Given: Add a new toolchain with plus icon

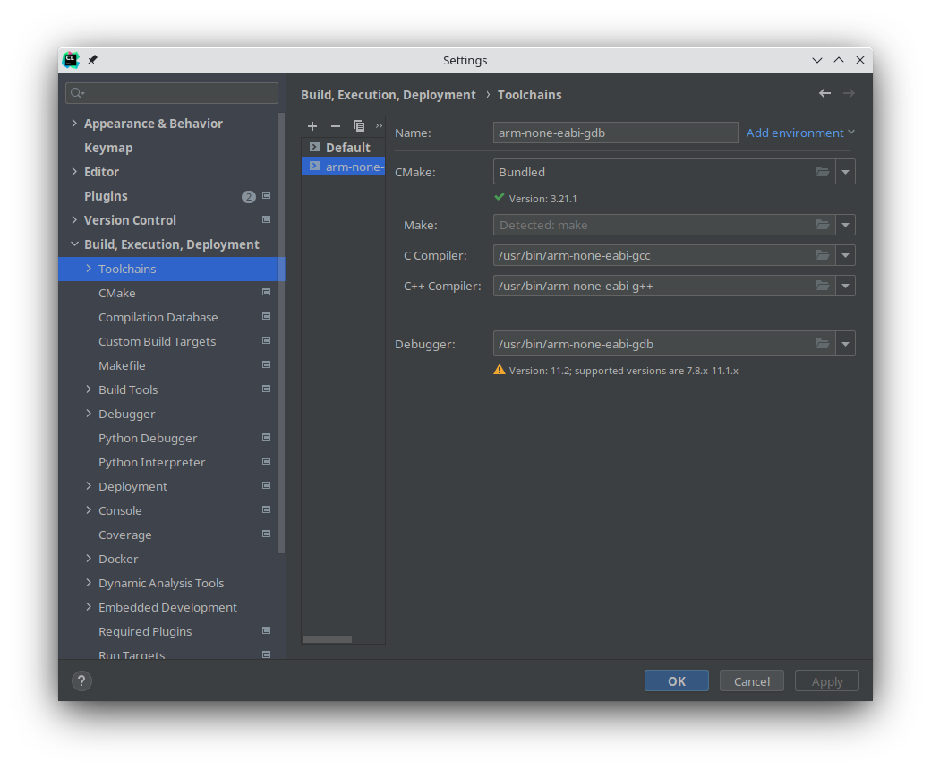Looking at the screenshot, I should click(312, 126).
